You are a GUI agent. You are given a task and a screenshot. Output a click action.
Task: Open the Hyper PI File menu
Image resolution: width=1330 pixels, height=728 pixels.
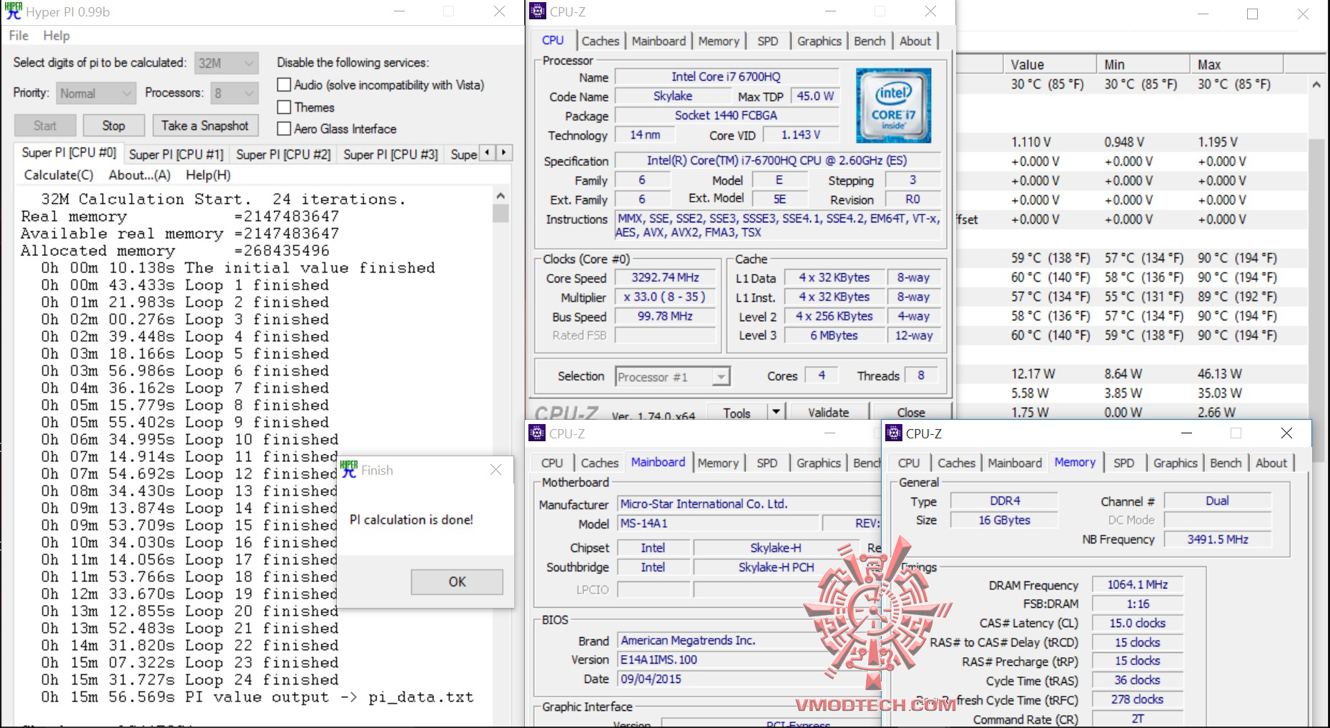19,36
